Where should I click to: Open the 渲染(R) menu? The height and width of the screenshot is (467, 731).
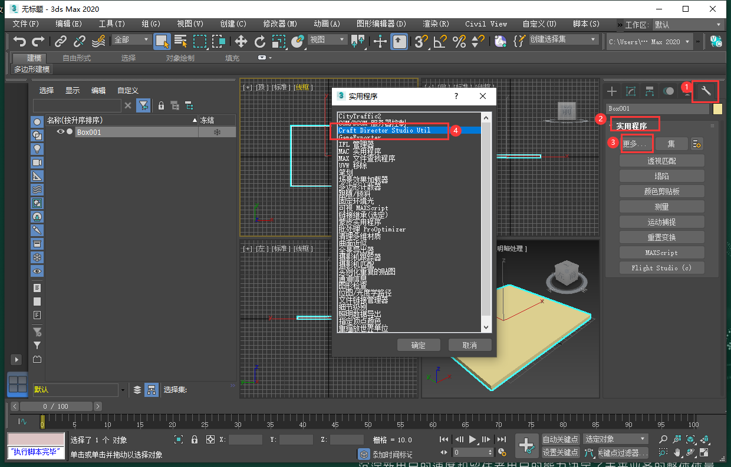[436, 24]
